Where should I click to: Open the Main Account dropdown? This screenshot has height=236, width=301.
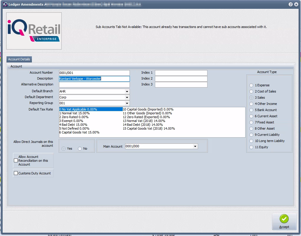click(195, 146)
